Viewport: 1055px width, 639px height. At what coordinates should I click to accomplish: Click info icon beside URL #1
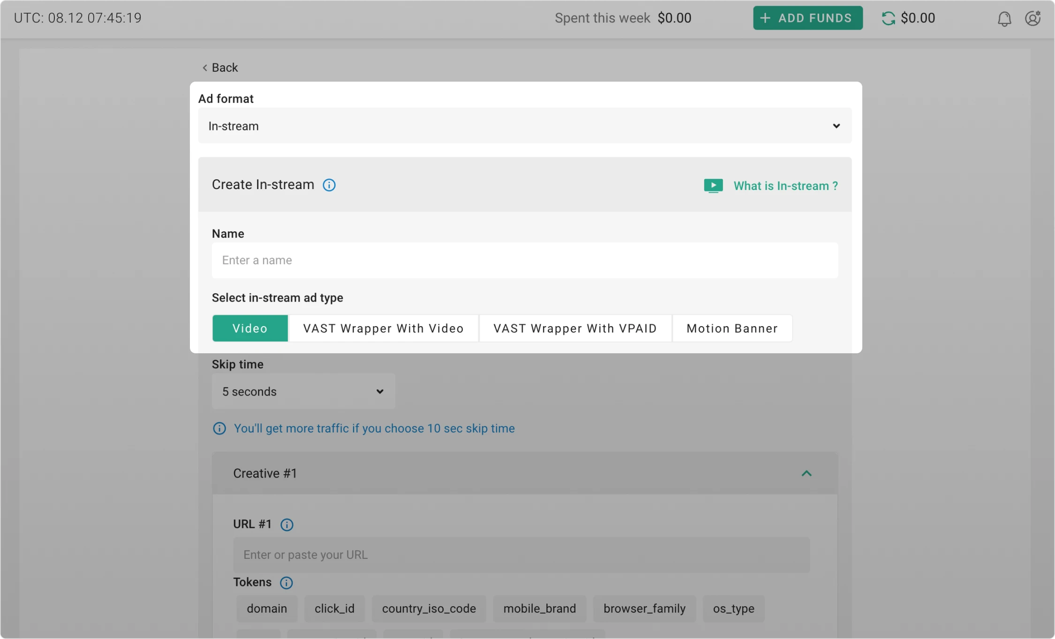286,525
